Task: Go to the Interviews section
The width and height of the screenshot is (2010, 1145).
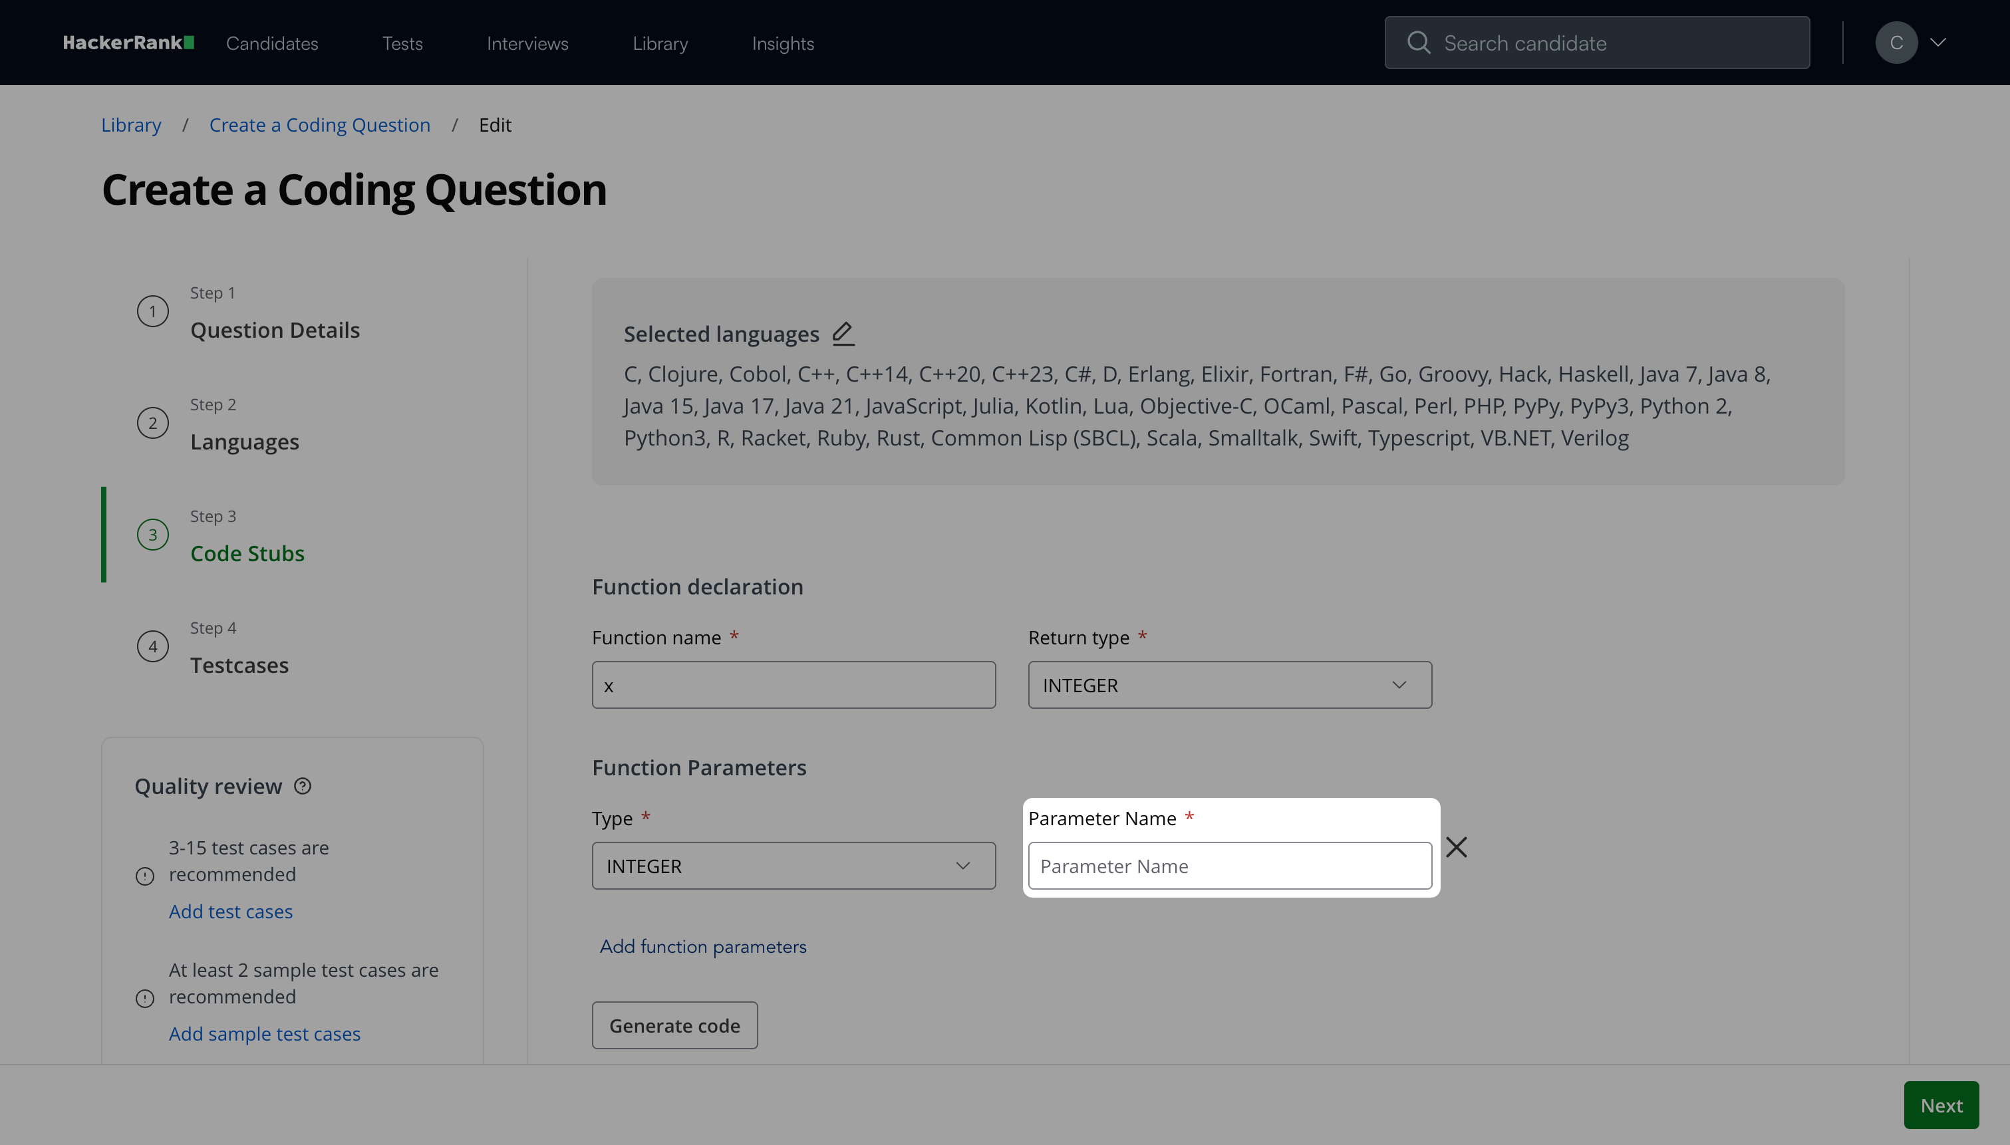Action: tap(527, 43)
